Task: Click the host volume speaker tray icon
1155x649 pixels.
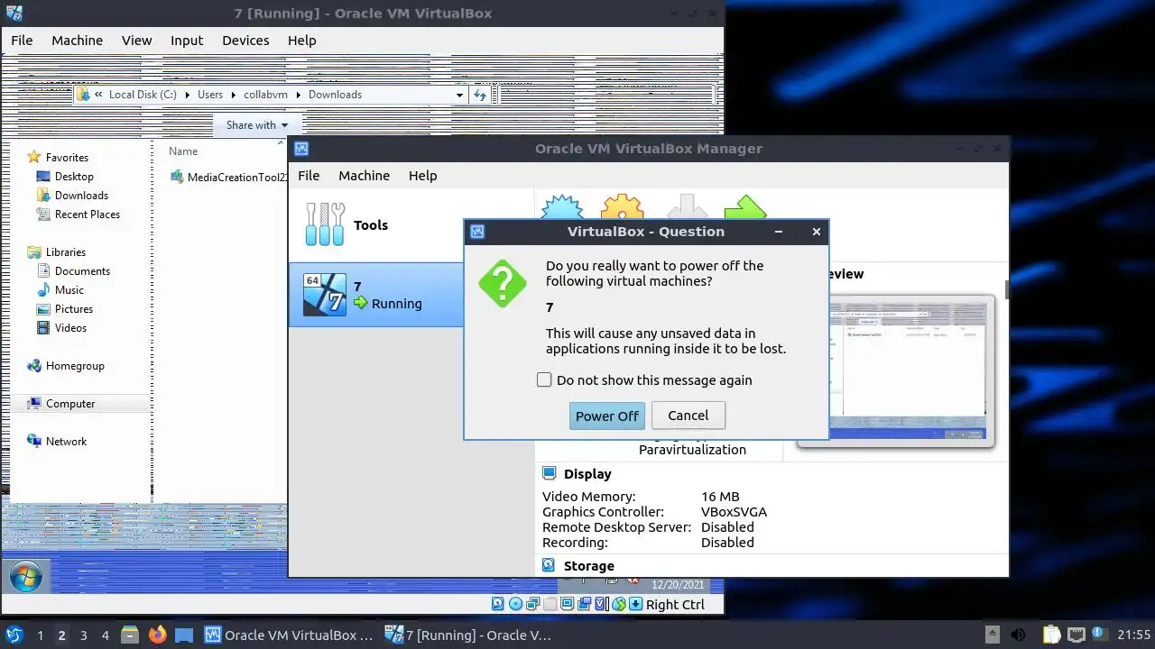Action: (x=1018, y=635)
